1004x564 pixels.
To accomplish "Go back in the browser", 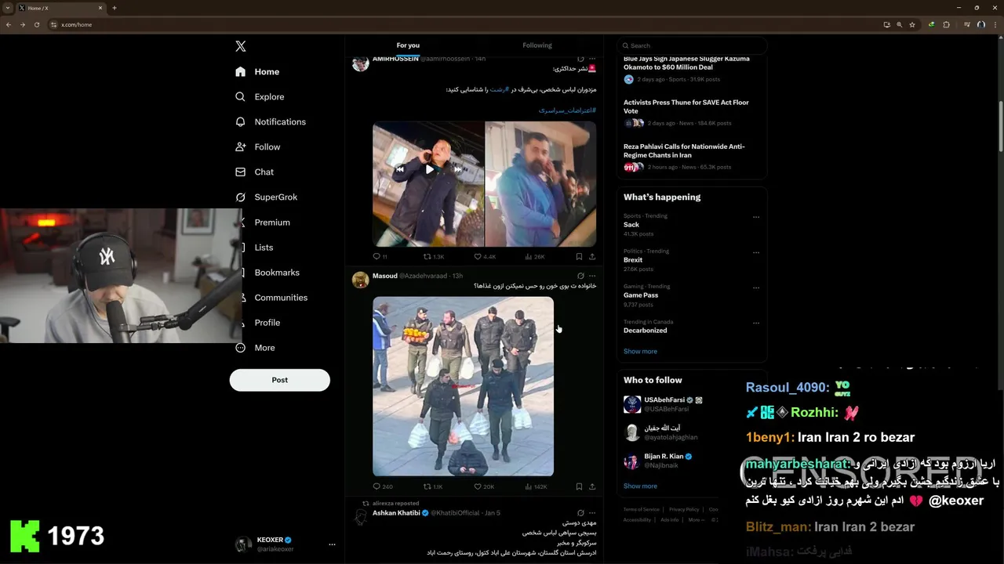I will pos(9,24).
